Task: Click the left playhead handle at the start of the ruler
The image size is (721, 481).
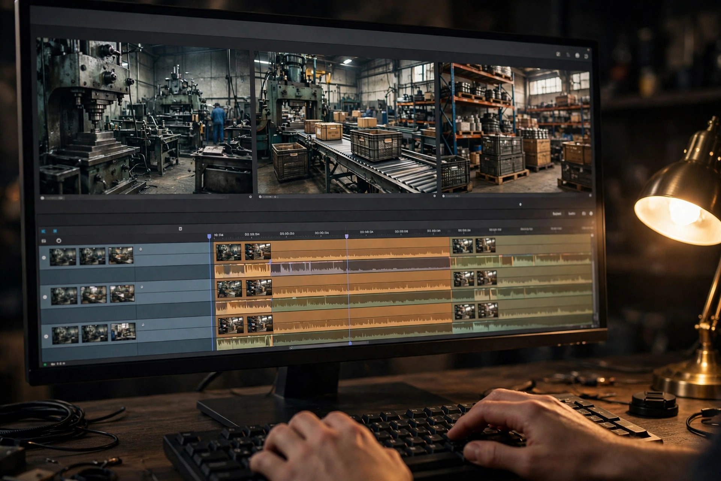Action: [209, 236]
